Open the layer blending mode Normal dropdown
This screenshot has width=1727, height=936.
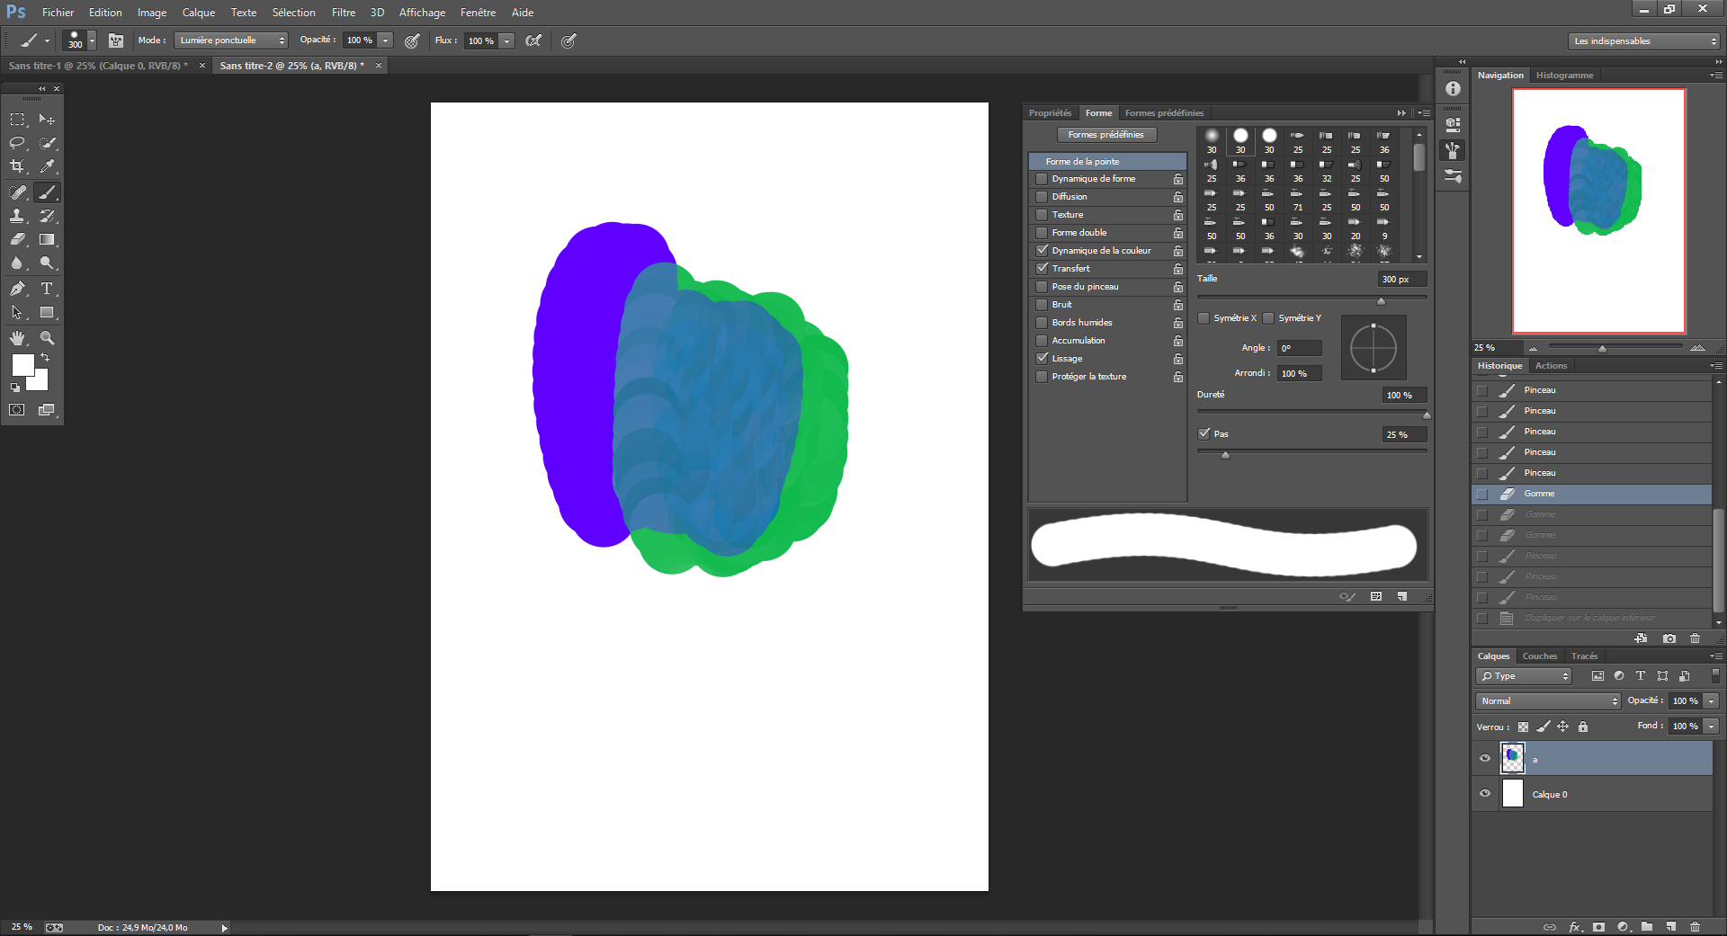coord(1547,701)
